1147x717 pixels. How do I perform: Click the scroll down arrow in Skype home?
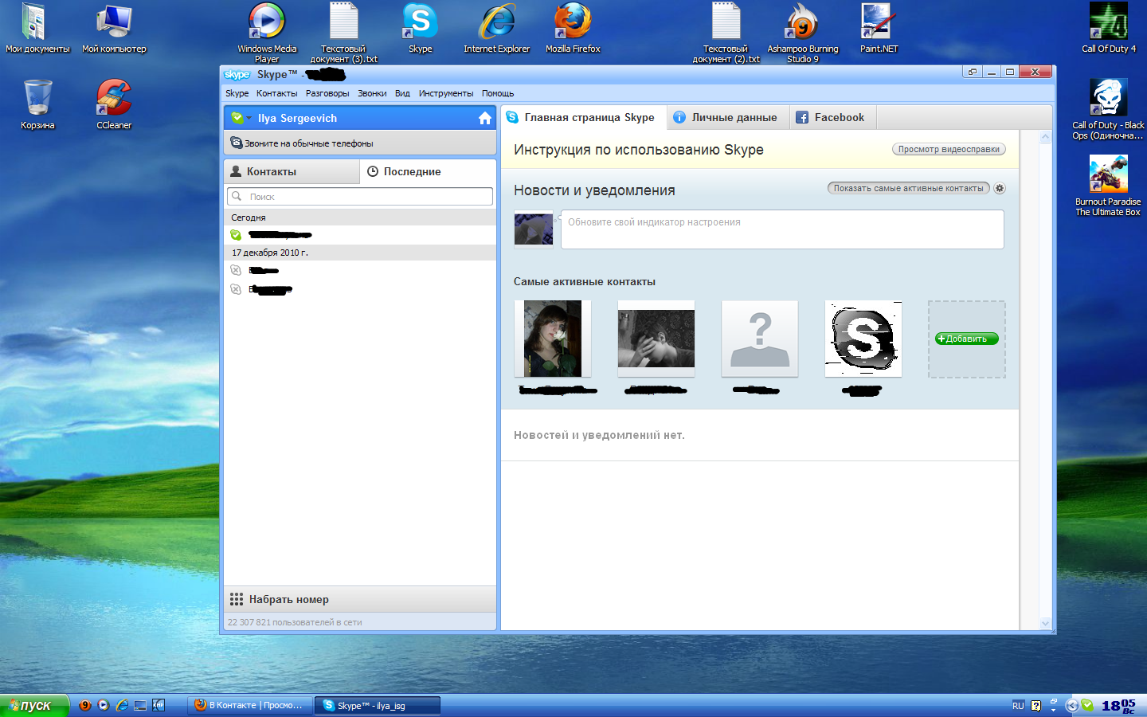point(1046,623)
